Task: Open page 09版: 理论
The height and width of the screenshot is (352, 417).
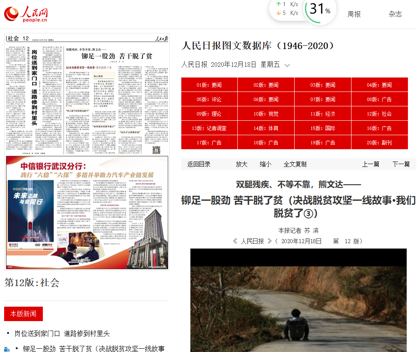Action: coord(209,114)
